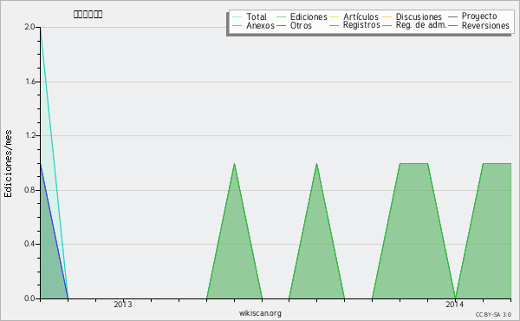Screen dimensions: 520x321
Task: Click the red Reversiones line swatch
Action: [452, 25]
